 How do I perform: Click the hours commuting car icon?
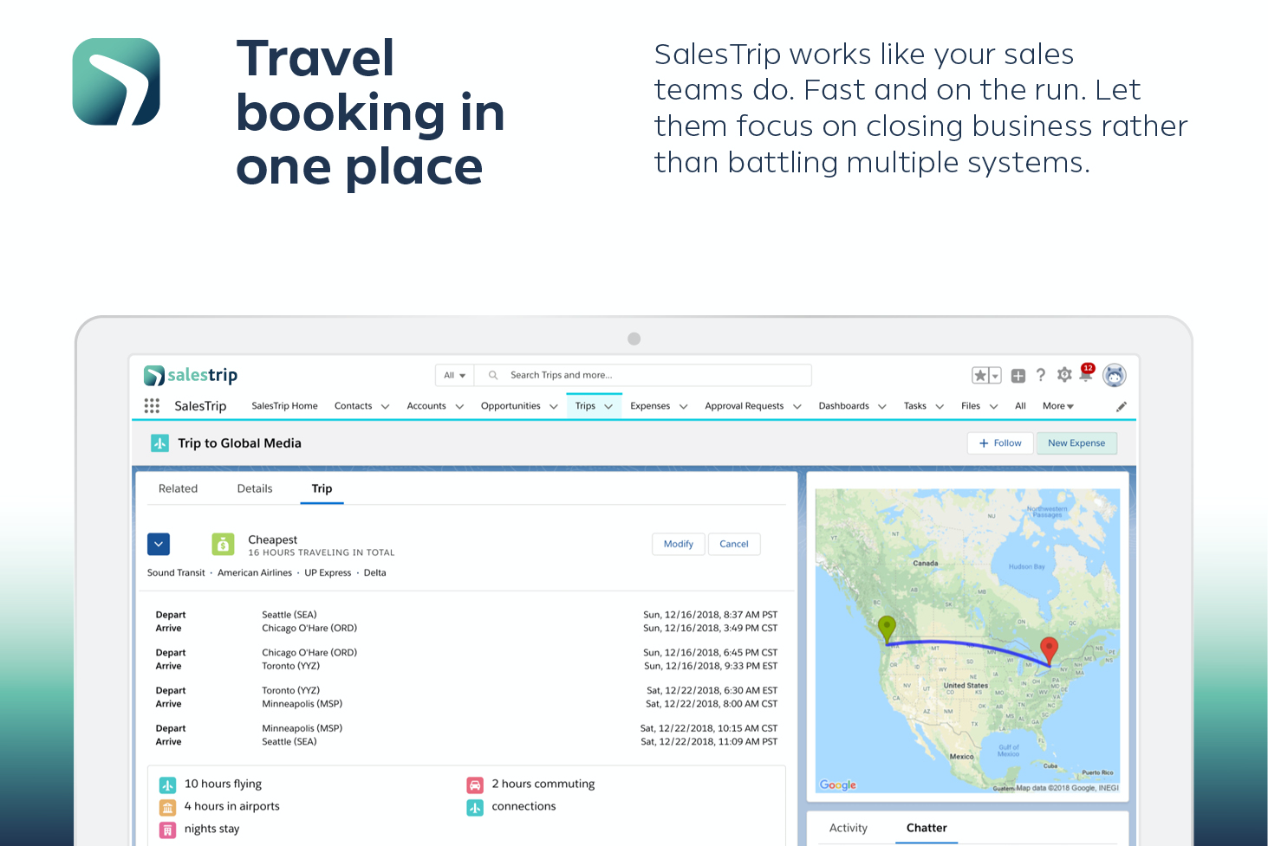point(475,785)
